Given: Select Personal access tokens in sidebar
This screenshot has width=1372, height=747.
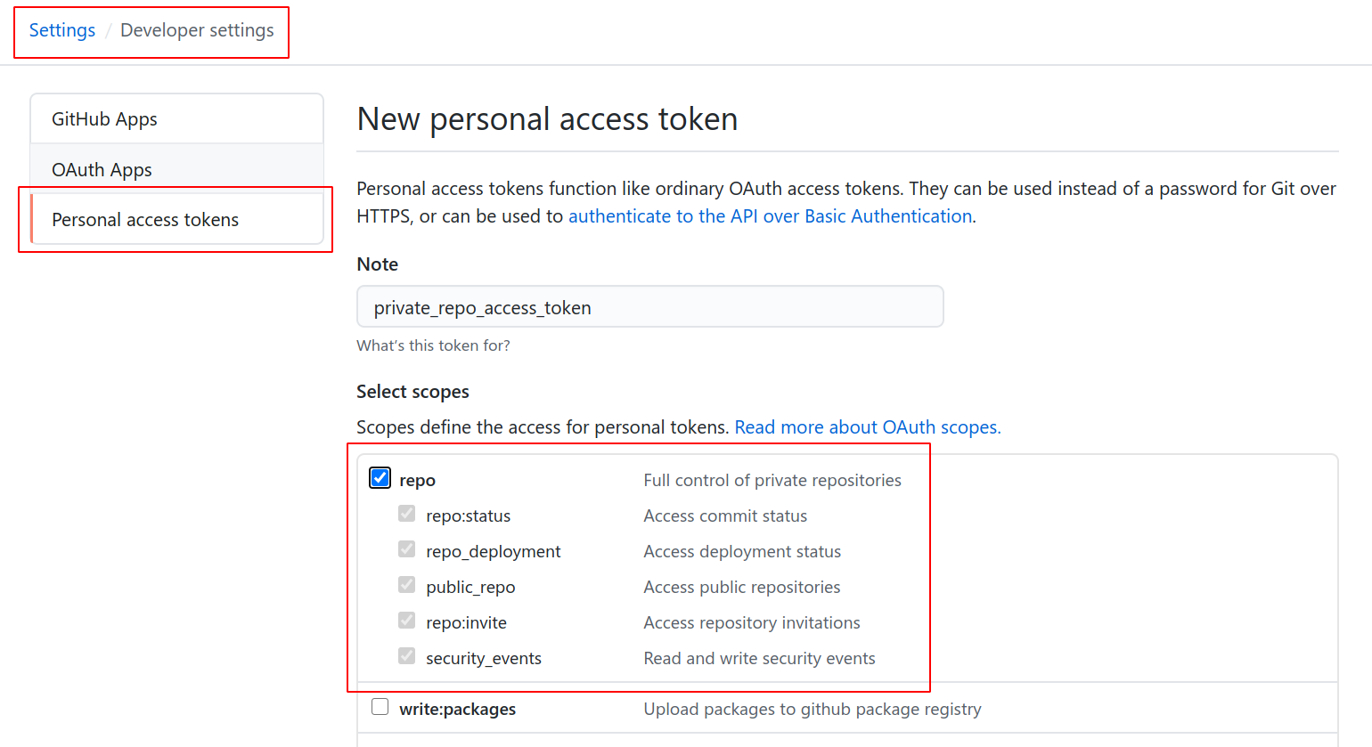Looking at the screenshot, I should (x=145, y=220).
